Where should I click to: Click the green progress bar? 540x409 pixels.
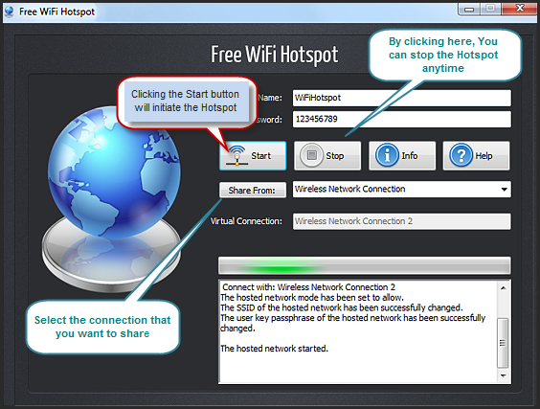pos(365,265)
